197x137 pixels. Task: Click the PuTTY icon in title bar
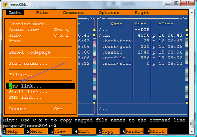(x=5, y=4)
